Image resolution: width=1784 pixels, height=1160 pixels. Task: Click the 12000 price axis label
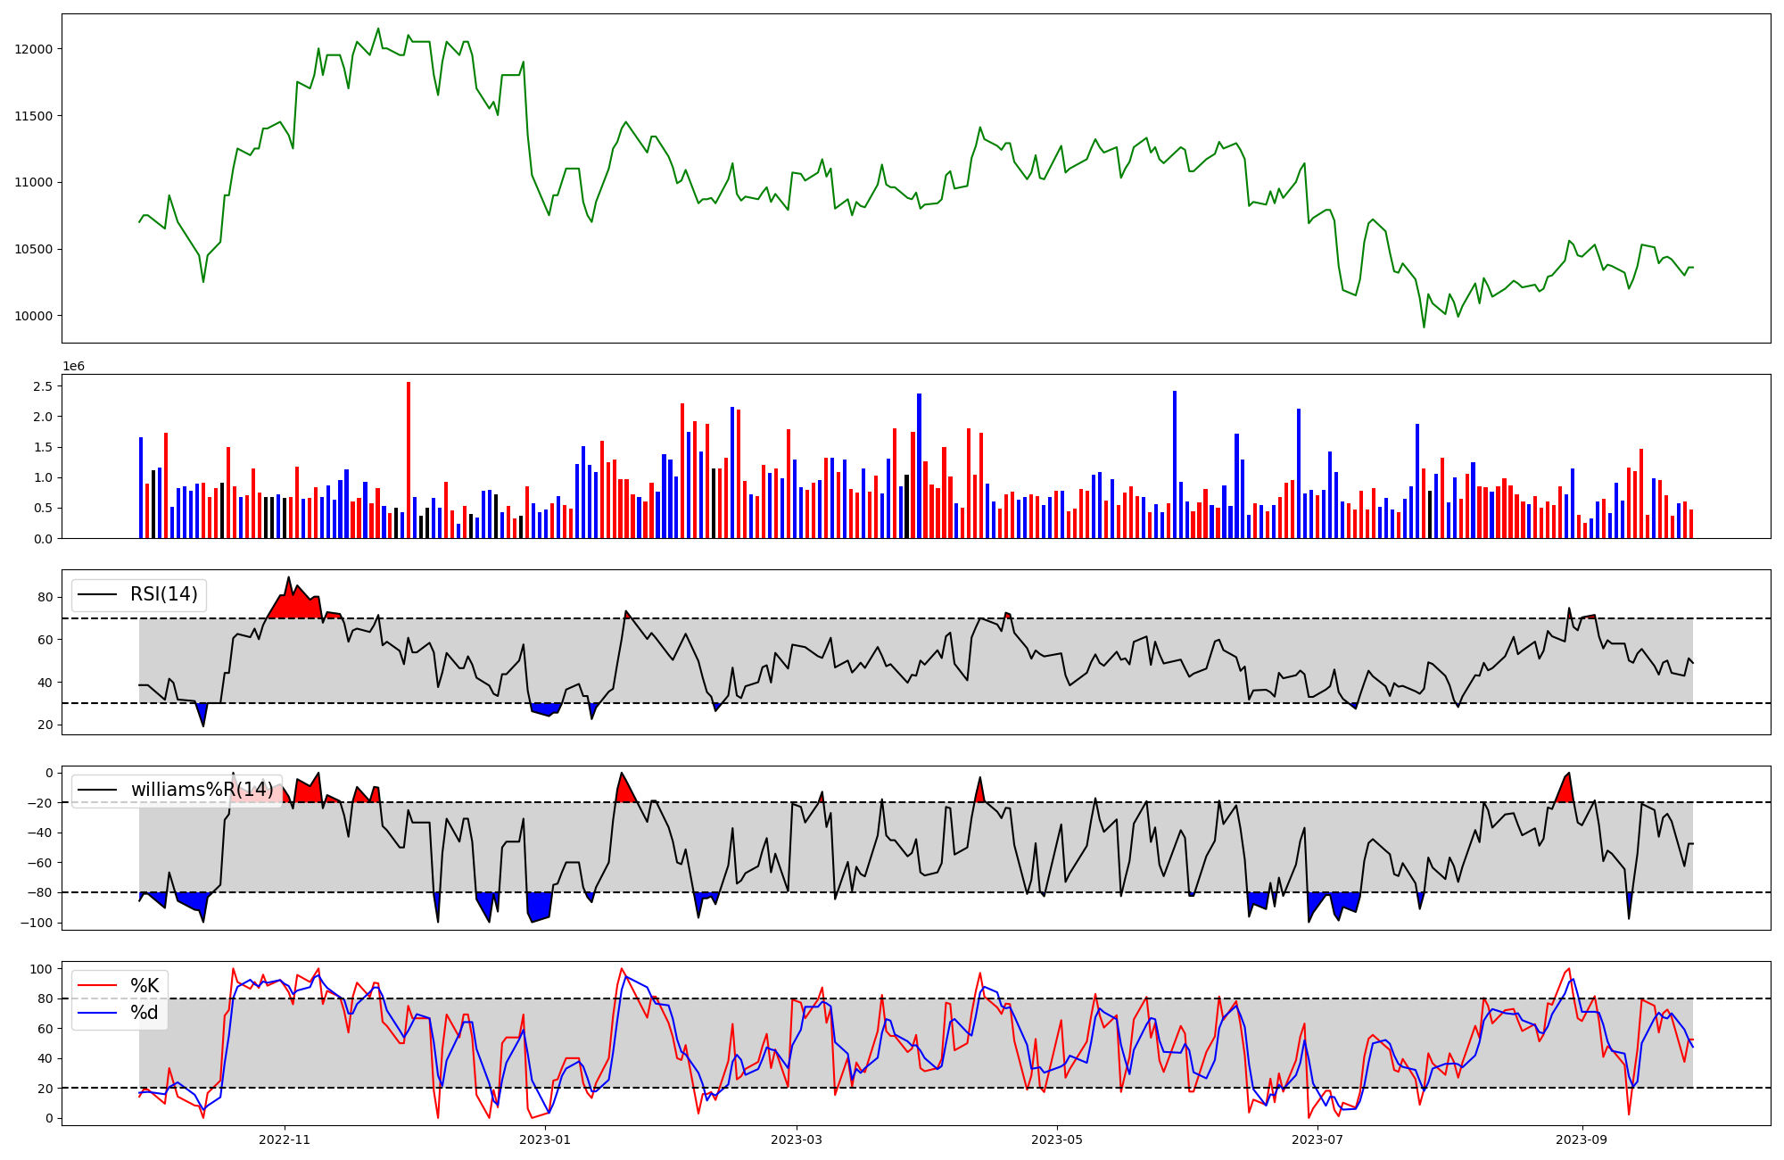34,49
